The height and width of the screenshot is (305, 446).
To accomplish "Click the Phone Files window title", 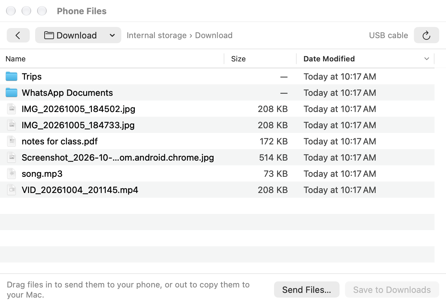I will pos(82,11).
